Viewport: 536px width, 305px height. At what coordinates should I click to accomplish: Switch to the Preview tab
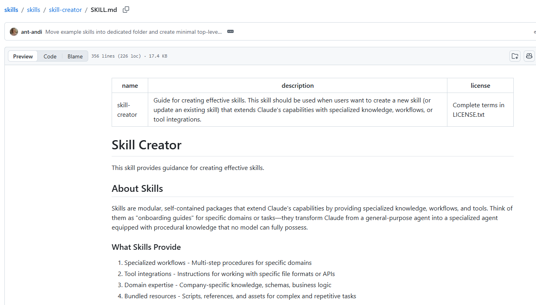[23, 56]
